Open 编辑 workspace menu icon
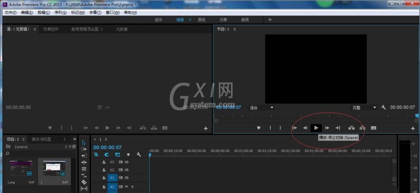 (x=190, y=20)
